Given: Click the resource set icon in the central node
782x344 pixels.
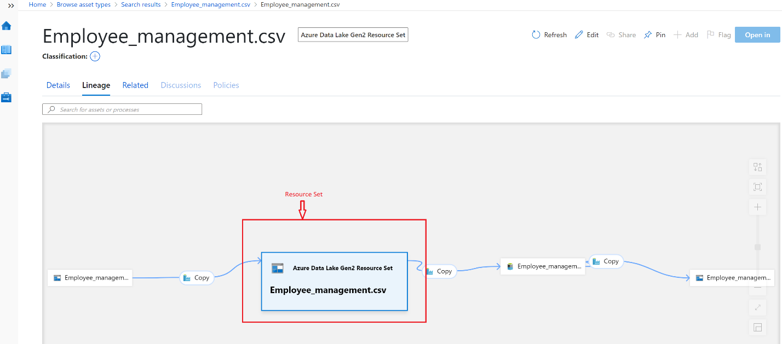Looking at the screenshot, I should click(x=278, y=268).
